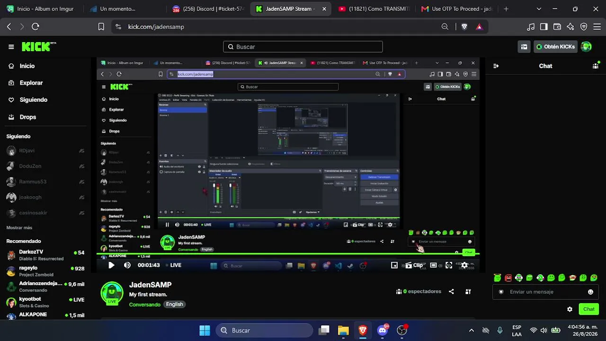Open the player settings gear
This screenshot has width=606, height=341.
click(x=464, y=265)
